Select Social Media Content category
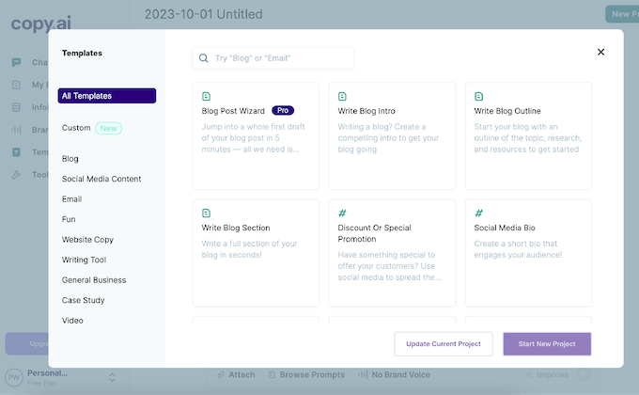Viewport: 639px width, 395px height. (x=101, y=179)
